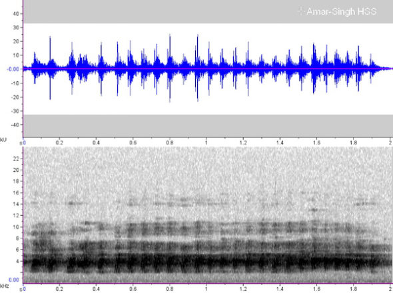
Task: Click the 22 kHz frequency label
Action: 16,158
